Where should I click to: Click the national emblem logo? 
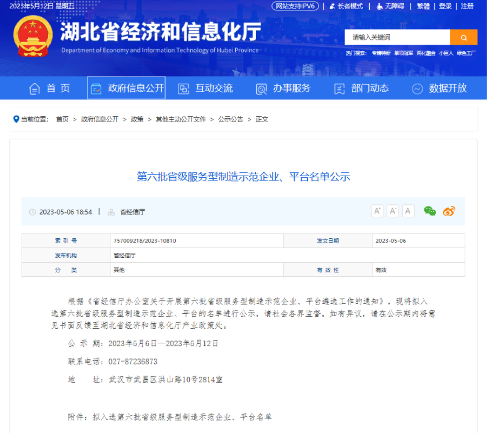click(33, 36)
